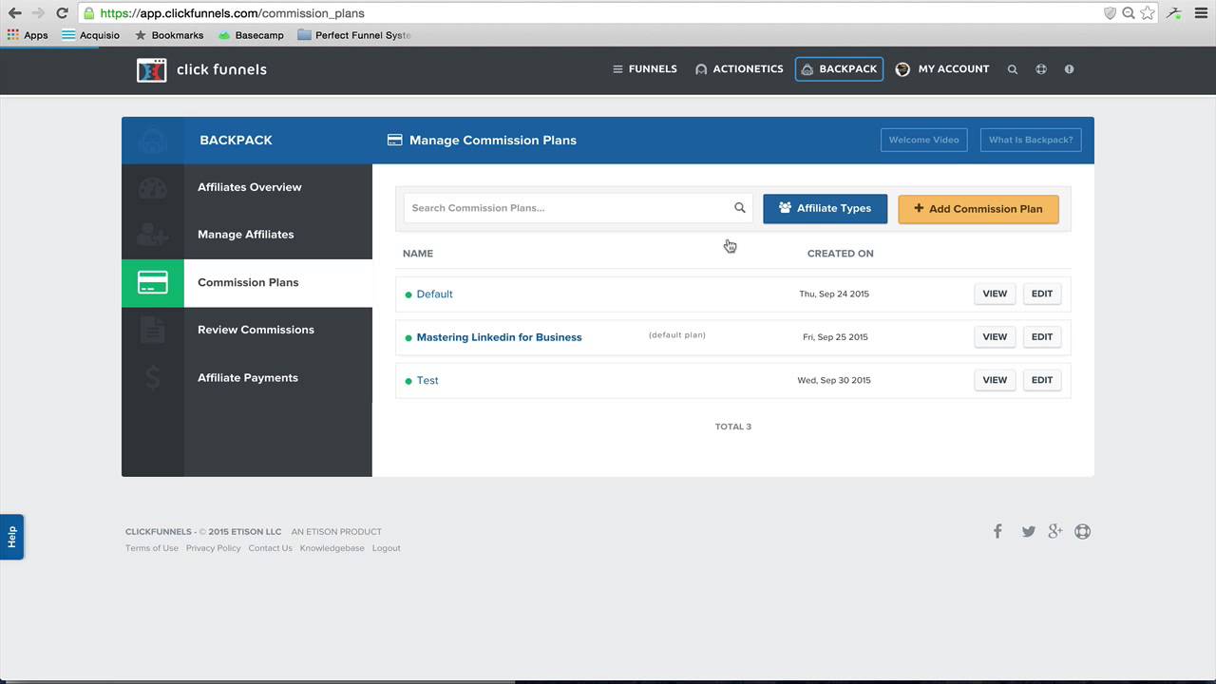The image size is (1216, 684).
Task: Click the Backpack icon in sidebar header
Action: 153,141
